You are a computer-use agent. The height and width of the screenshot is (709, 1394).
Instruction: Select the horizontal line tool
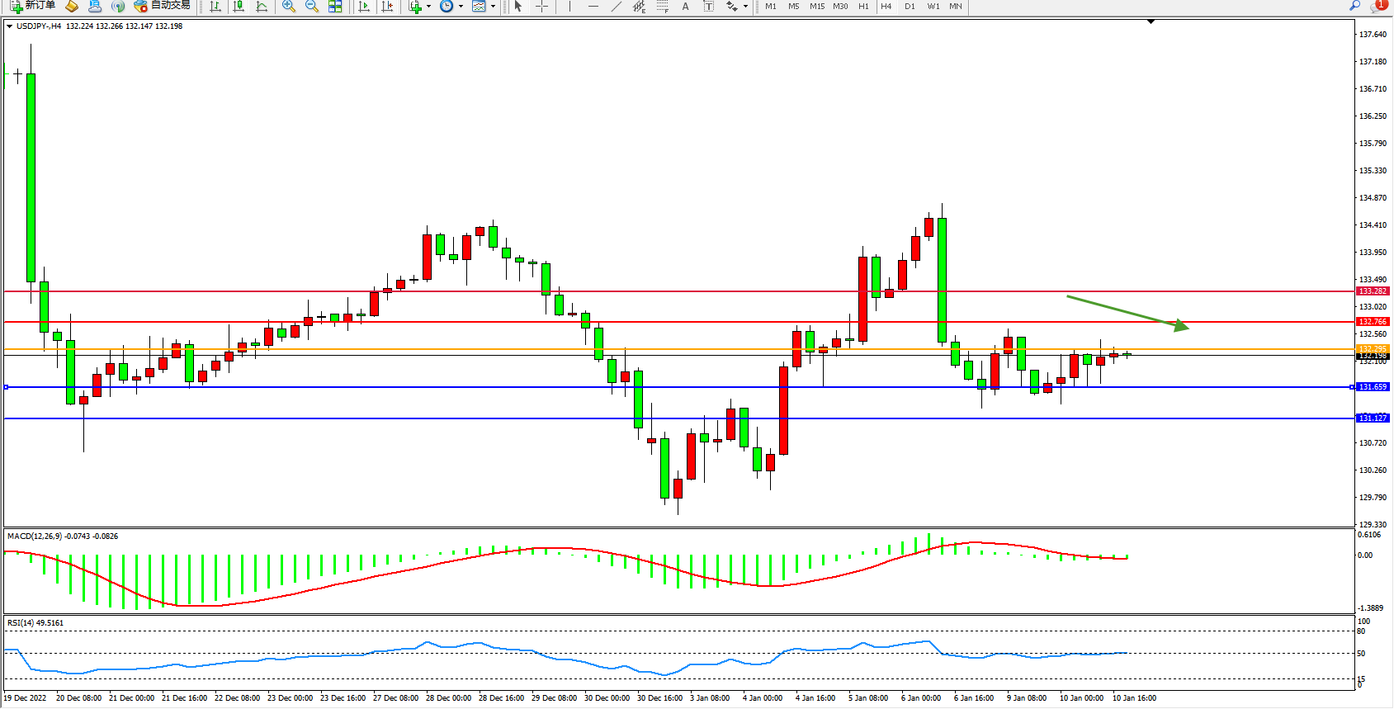(593, 6)
